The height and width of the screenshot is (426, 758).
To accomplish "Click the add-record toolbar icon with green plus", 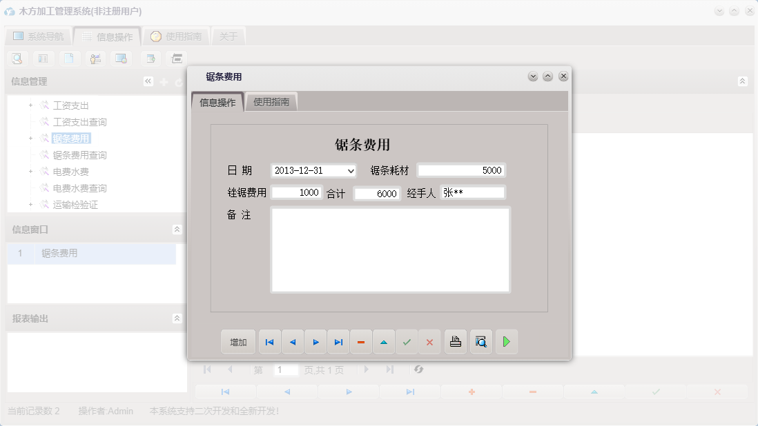I will pyautogui.click(x=149, y=58).
